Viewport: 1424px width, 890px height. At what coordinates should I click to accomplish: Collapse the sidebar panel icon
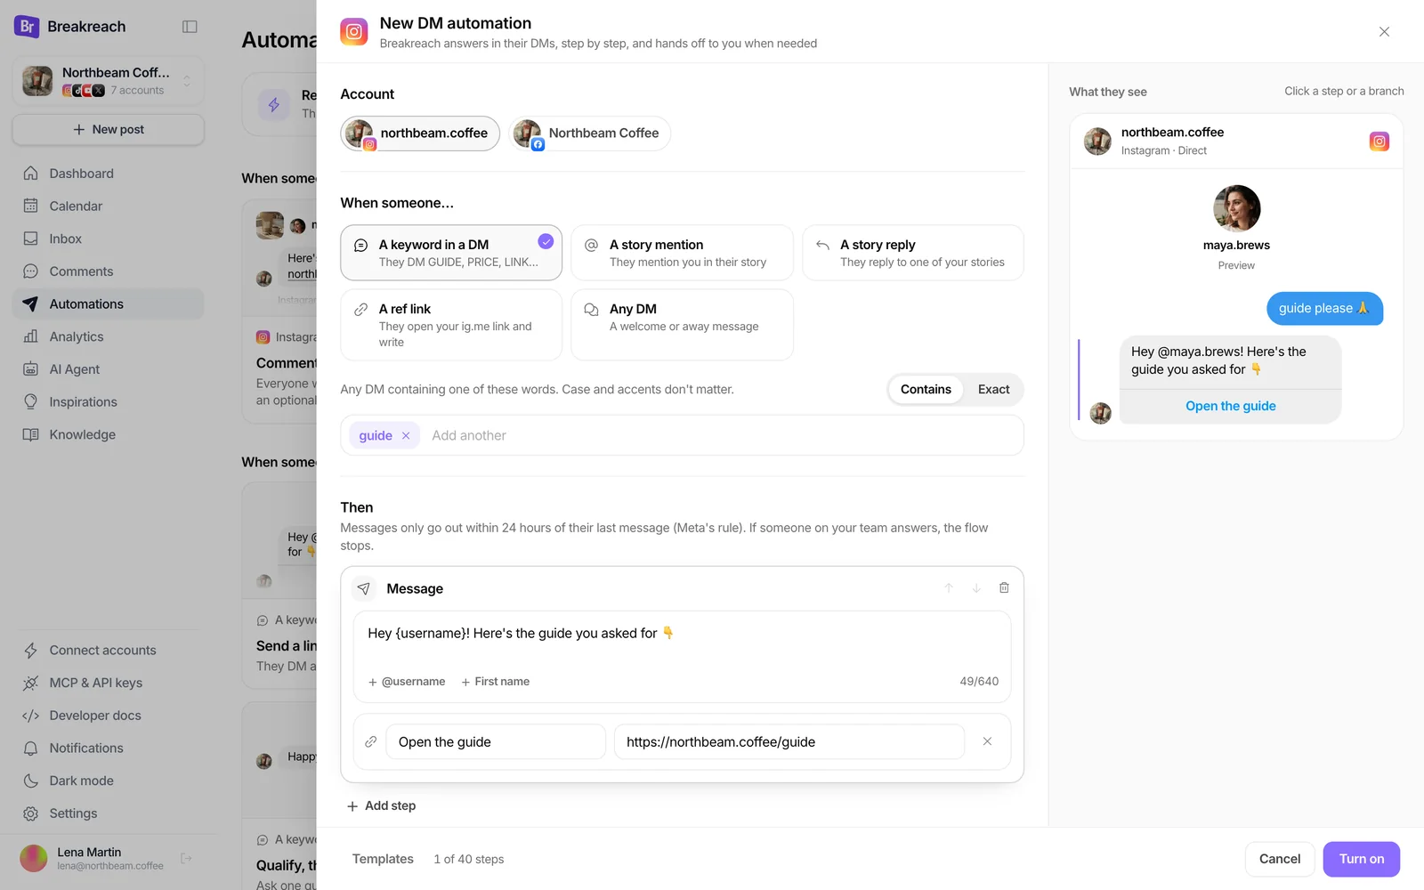pyautogui.click(x=190, y=27)
